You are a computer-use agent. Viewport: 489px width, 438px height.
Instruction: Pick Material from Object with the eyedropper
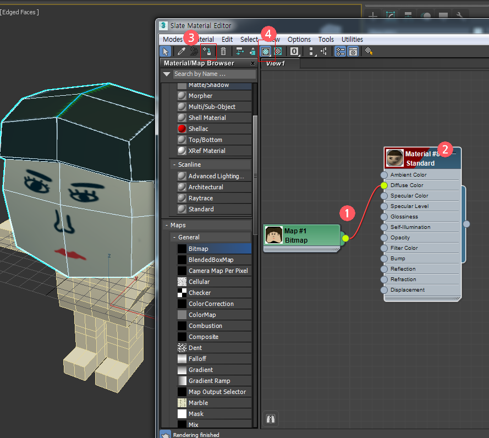pos(181,51)
